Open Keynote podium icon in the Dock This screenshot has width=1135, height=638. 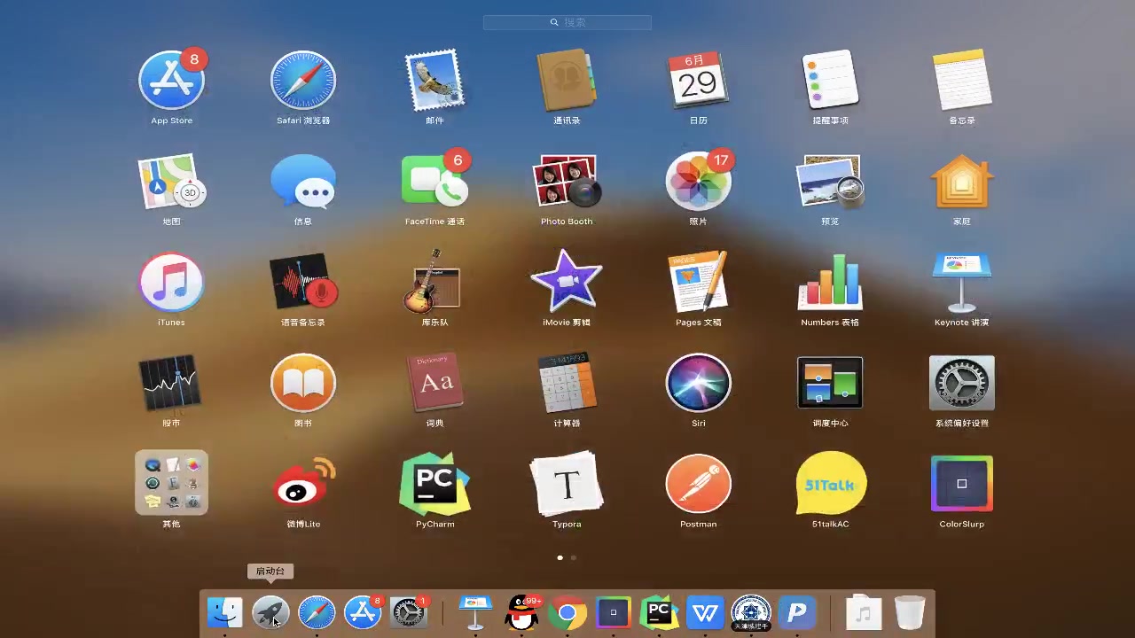click(475, 612)
